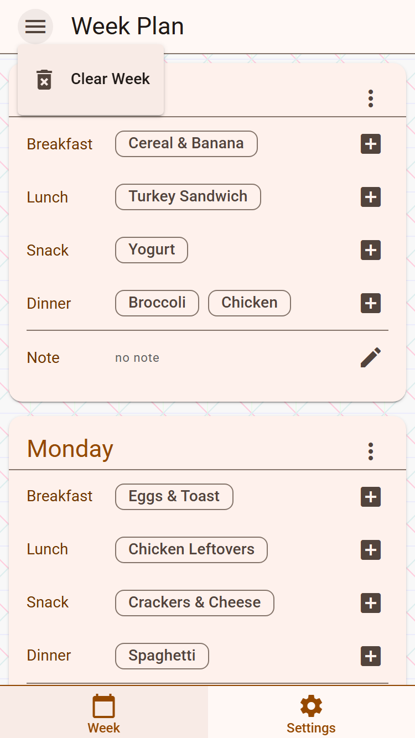The width and height of the screenshot is (415, 738).
Task: Add a lunch item beside Chicken Leftovers
Action: coord(371,550)
